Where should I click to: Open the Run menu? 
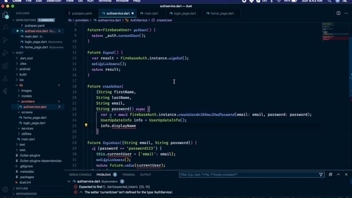[x=90, y=1]
